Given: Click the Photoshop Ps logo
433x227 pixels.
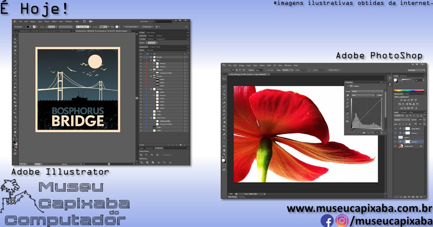Looking at the screenshot, I should 224,65.
